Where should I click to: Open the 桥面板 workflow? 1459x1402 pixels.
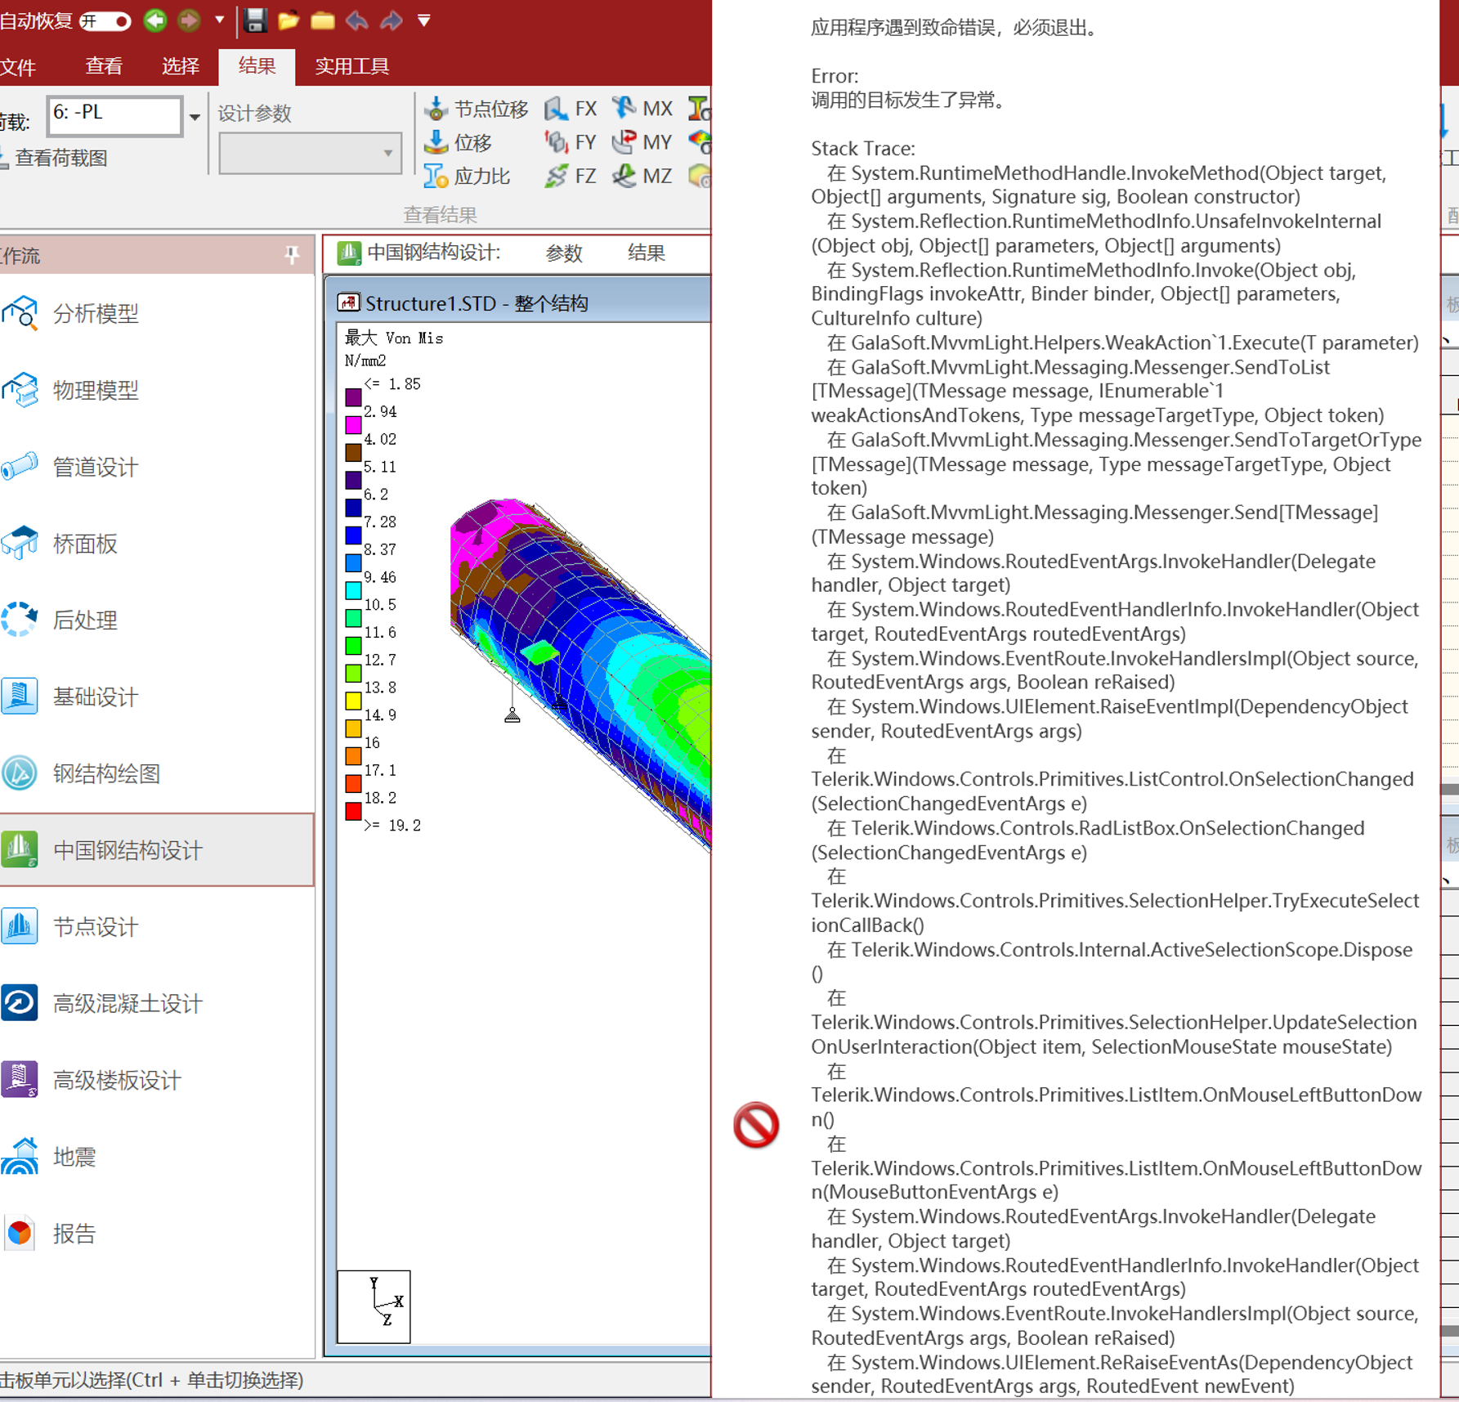tap(158, 544)
